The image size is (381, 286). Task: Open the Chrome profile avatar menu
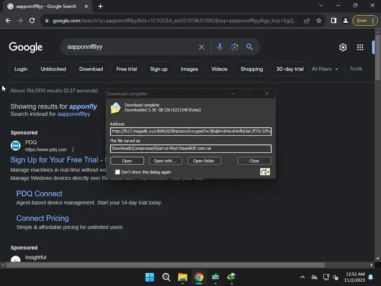pos(345,21)
